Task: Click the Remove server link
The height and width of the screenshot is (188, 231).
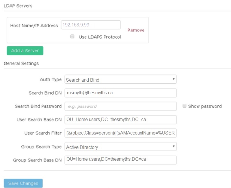Action: [x=136, y=30]
